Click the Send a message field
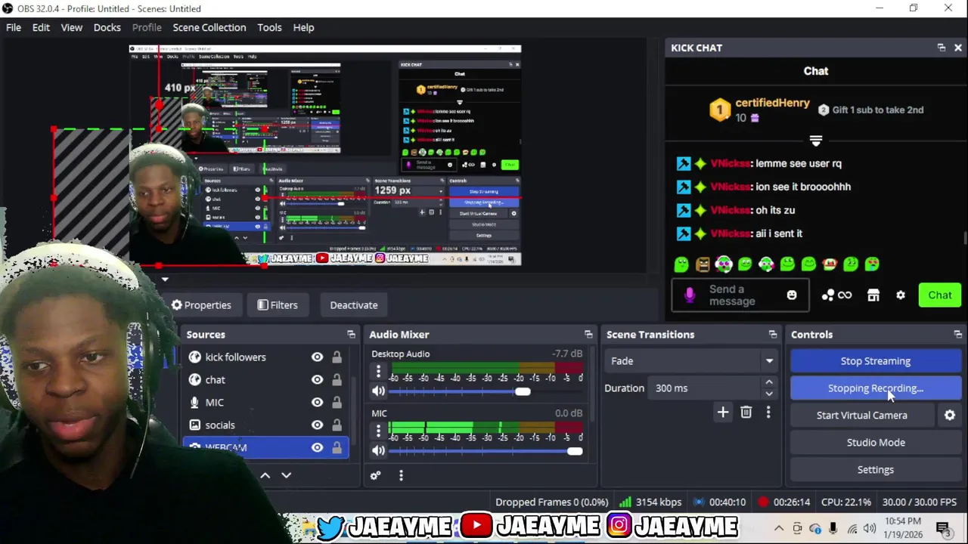Screen dimensions: 968x544 click(x=740, y=295)
